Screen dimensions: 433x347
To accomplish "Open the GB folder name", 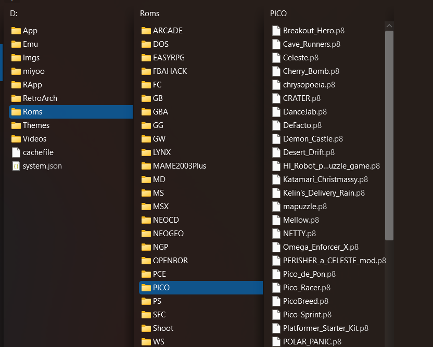I will (x=158, y=98).
